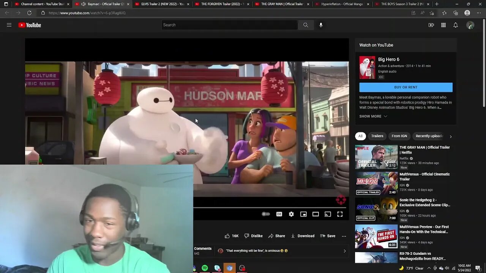Open the browser profile icon
This screenshot has width=486, height=273.
pyautogui.click(x=467, y=13)
